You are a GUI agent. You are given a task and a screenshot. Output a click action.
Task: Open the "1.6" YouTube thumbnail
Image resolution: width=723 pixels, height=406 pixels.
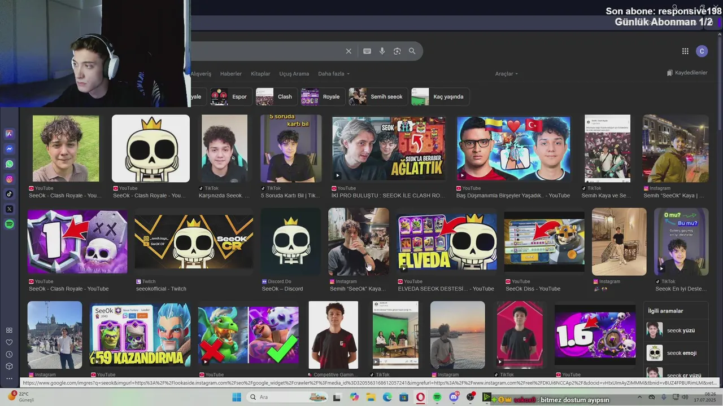(595, 335)
